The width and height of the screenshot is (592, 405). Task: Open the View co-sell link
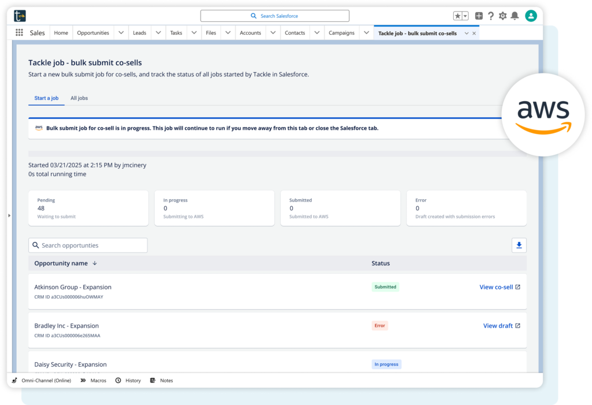[496, 287]
